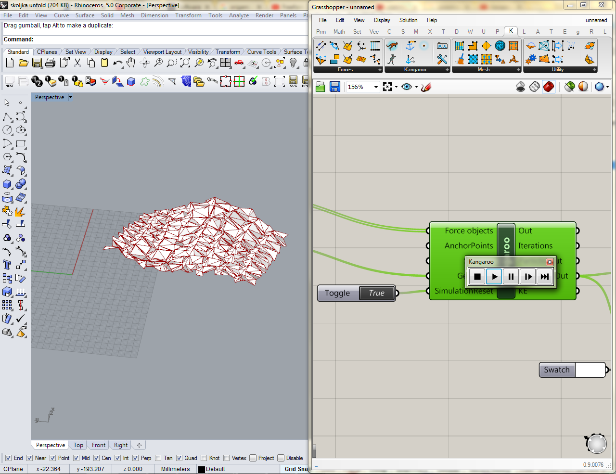616x474 pixels.
Task: Open the Rhino Analyze menu
Action: pyautogui.click(x=239, y=15)
